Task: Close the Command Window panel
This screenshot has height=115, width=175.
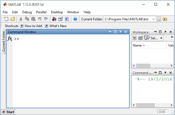Action: point(126,32)
